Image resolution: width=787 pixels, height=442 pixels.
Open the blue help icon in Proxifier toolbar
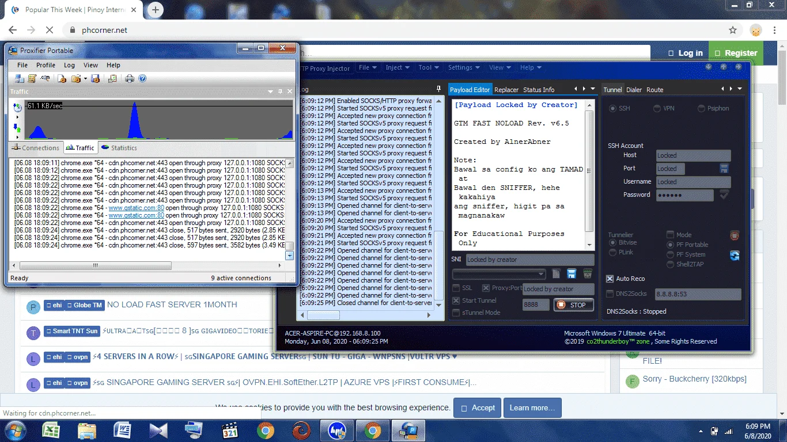point(142,78)
